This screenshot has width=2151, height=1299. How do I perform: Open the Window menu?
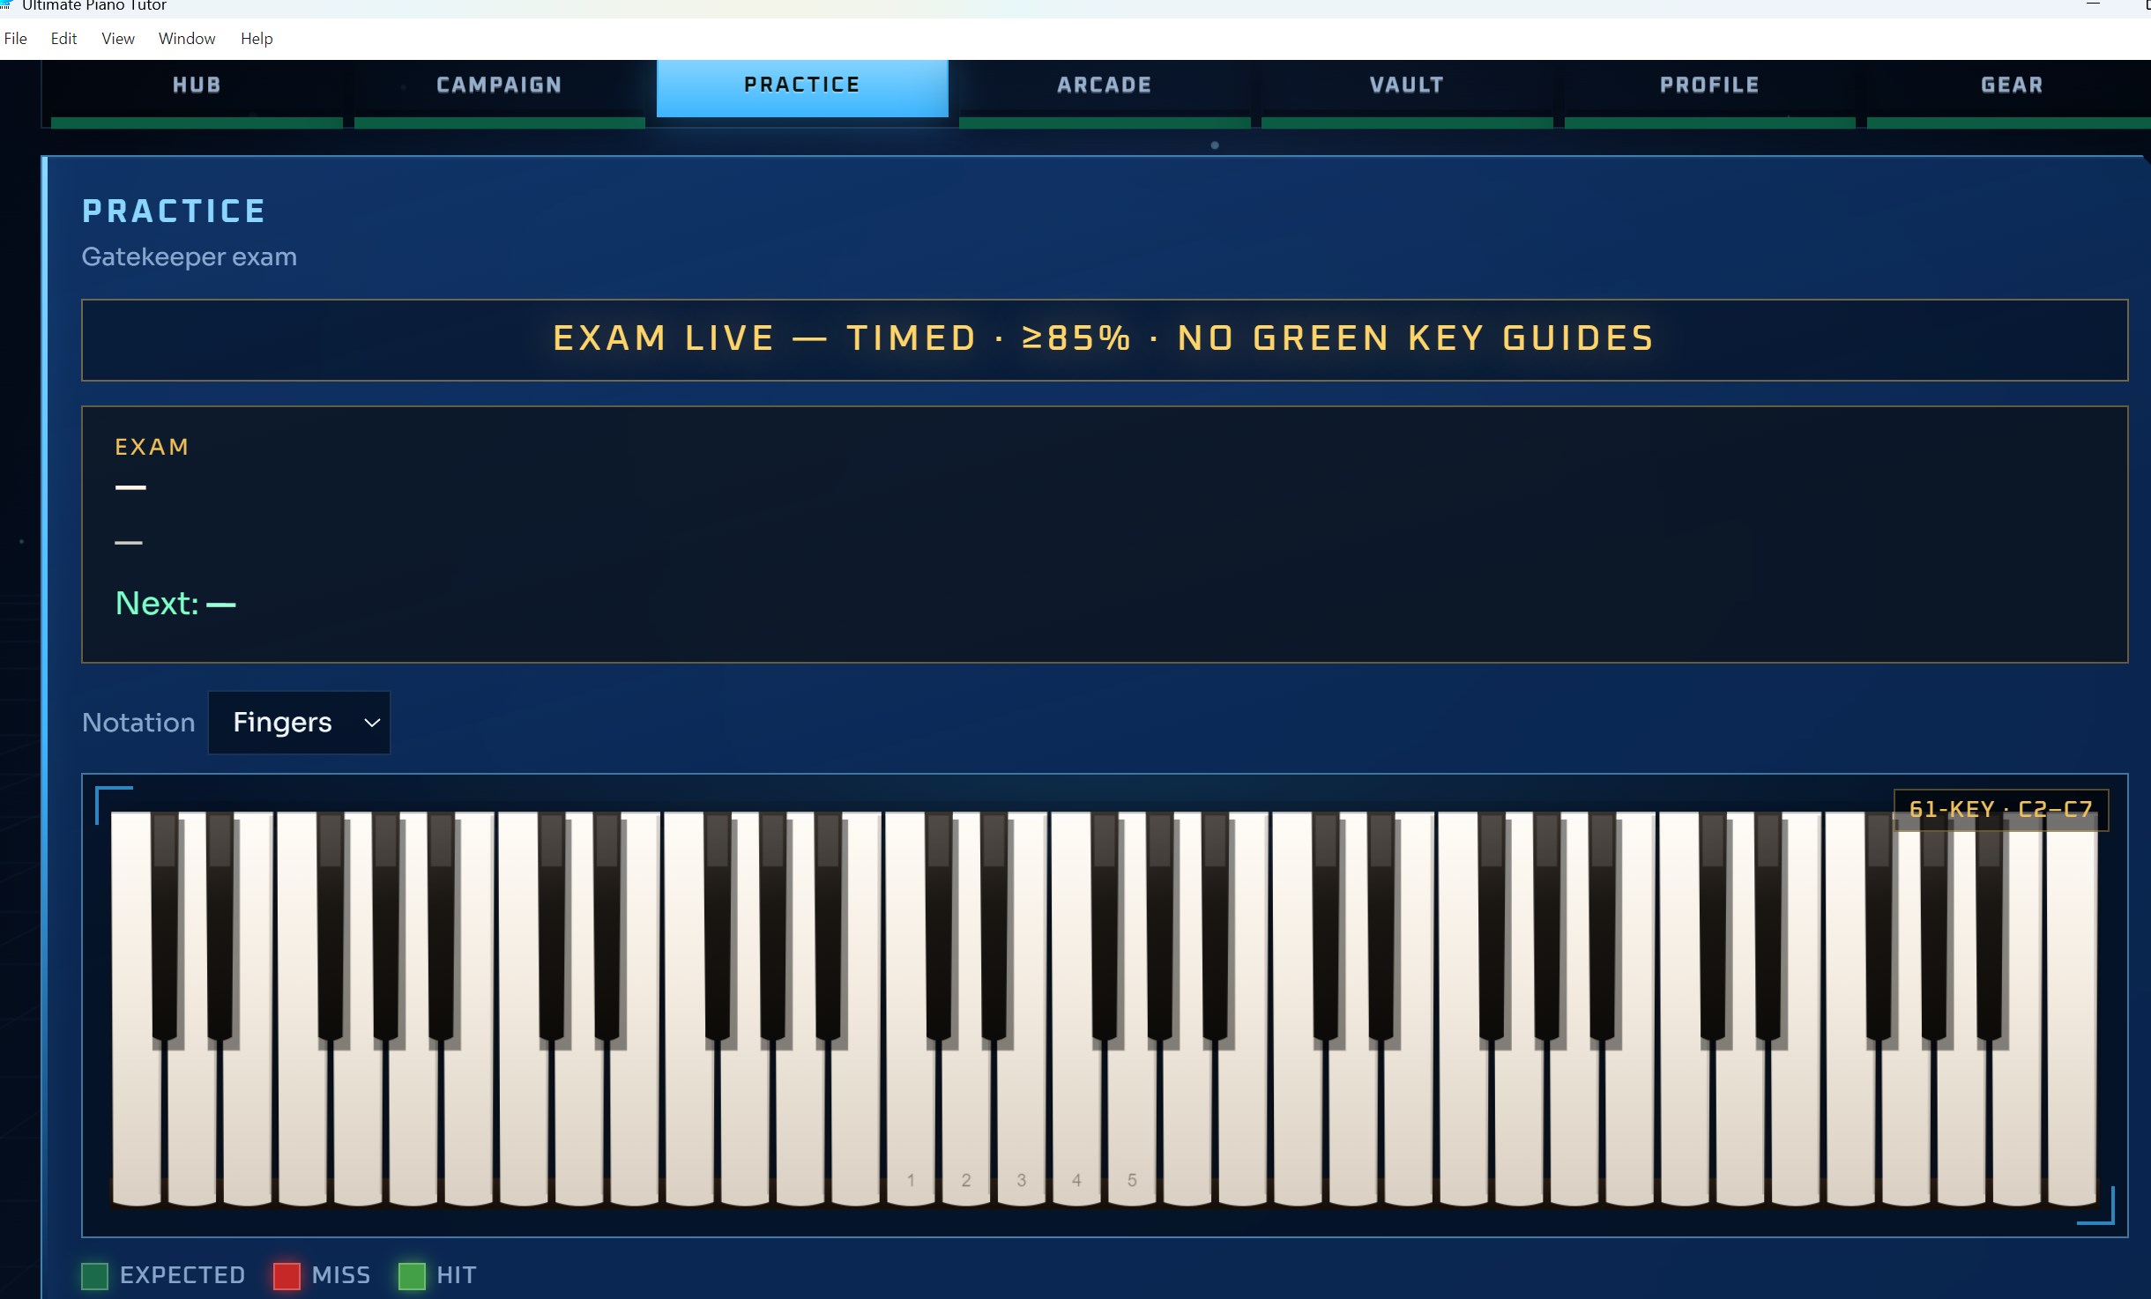187,39
